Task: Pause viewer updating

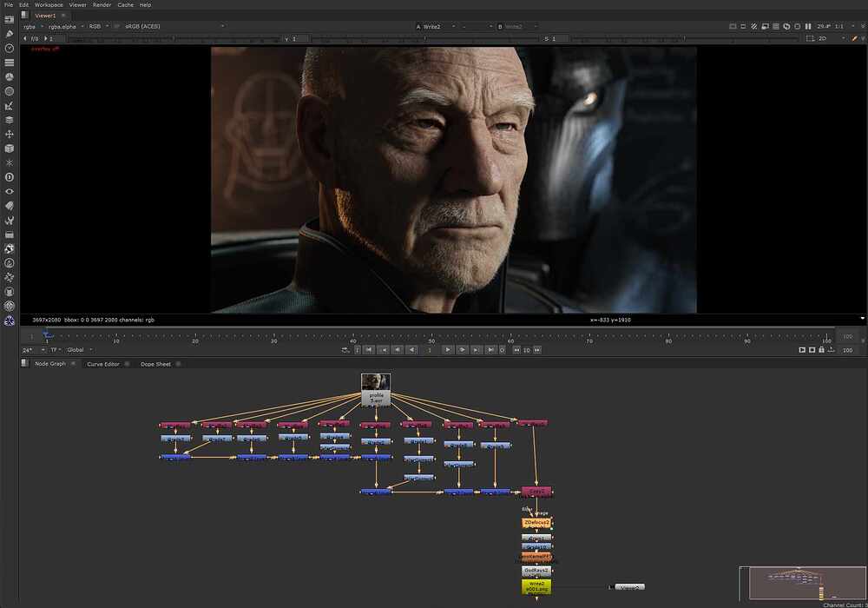Action: (x=808, y=27)
